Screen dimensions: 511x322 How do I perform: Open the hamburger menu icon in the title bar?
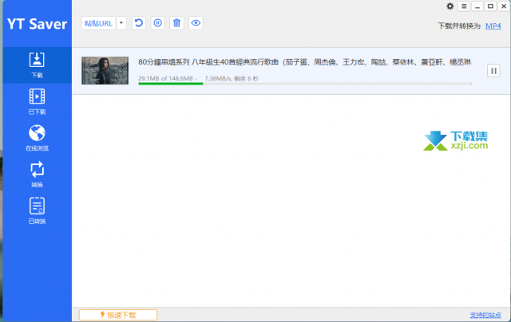[x=464, y=6]
